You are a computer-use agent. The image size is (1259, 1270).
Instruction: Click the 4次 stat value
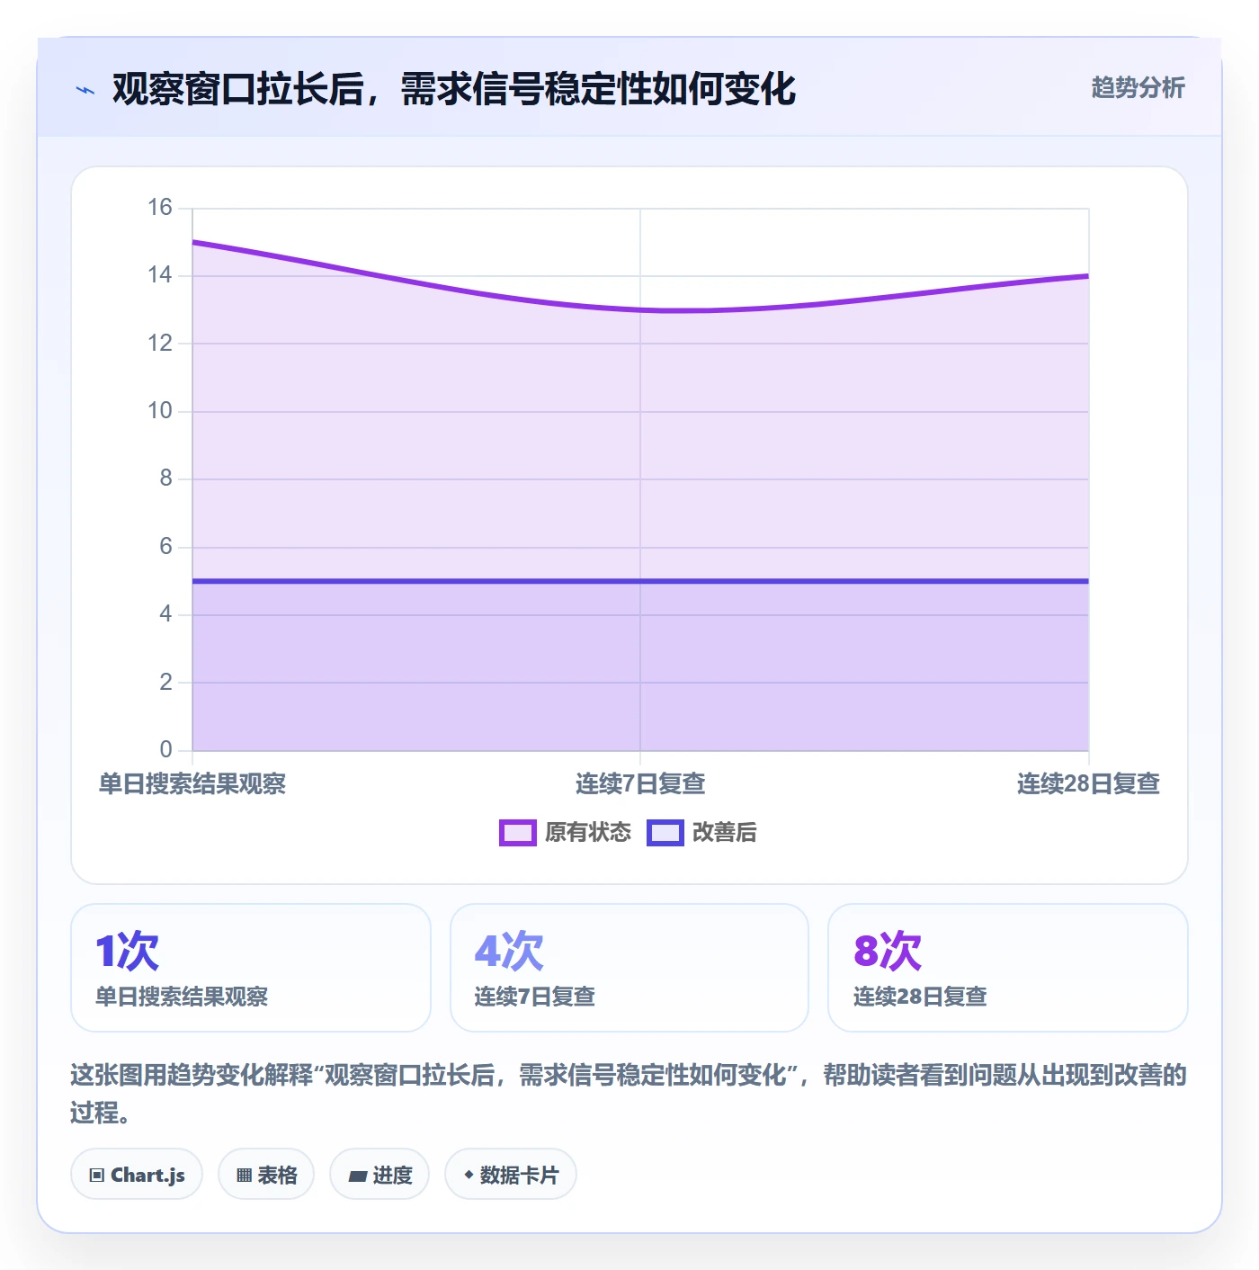point(509,951)
